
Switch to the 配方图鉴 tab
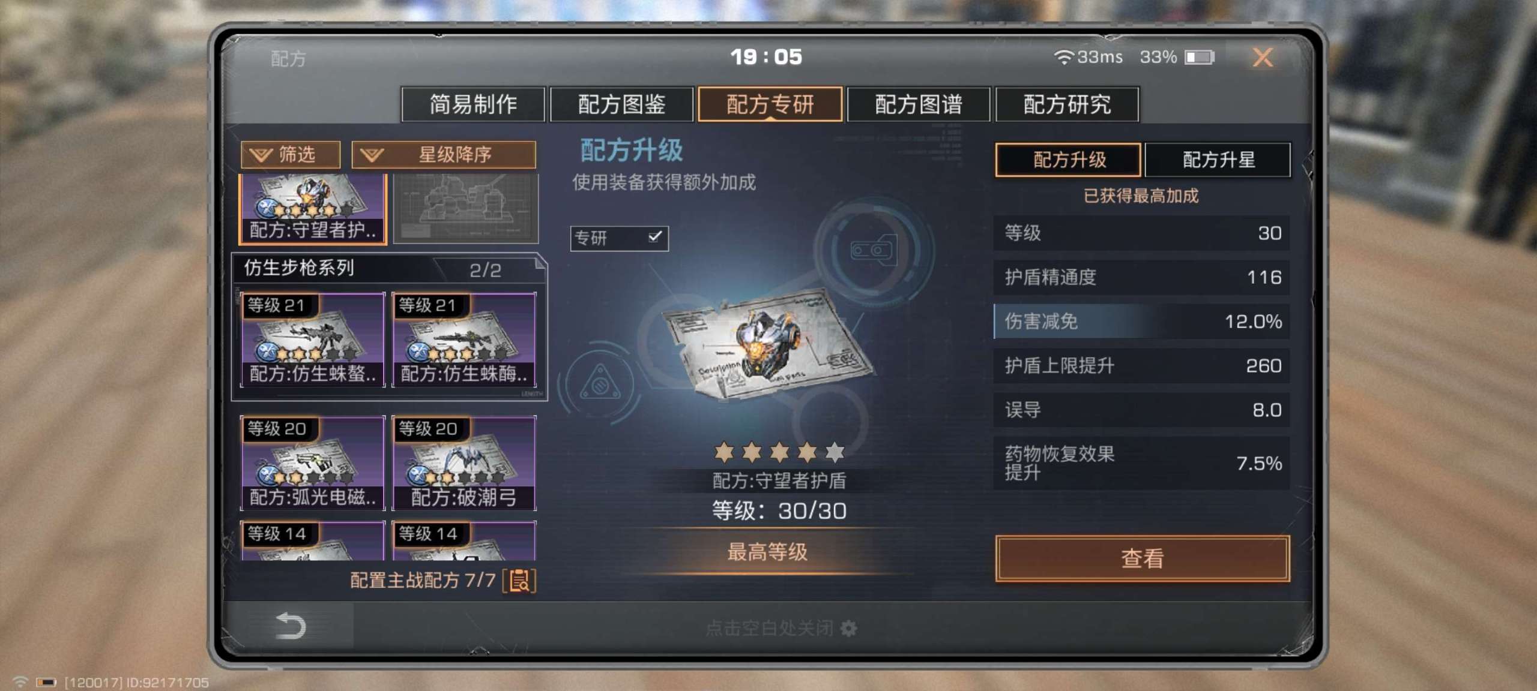621,104
